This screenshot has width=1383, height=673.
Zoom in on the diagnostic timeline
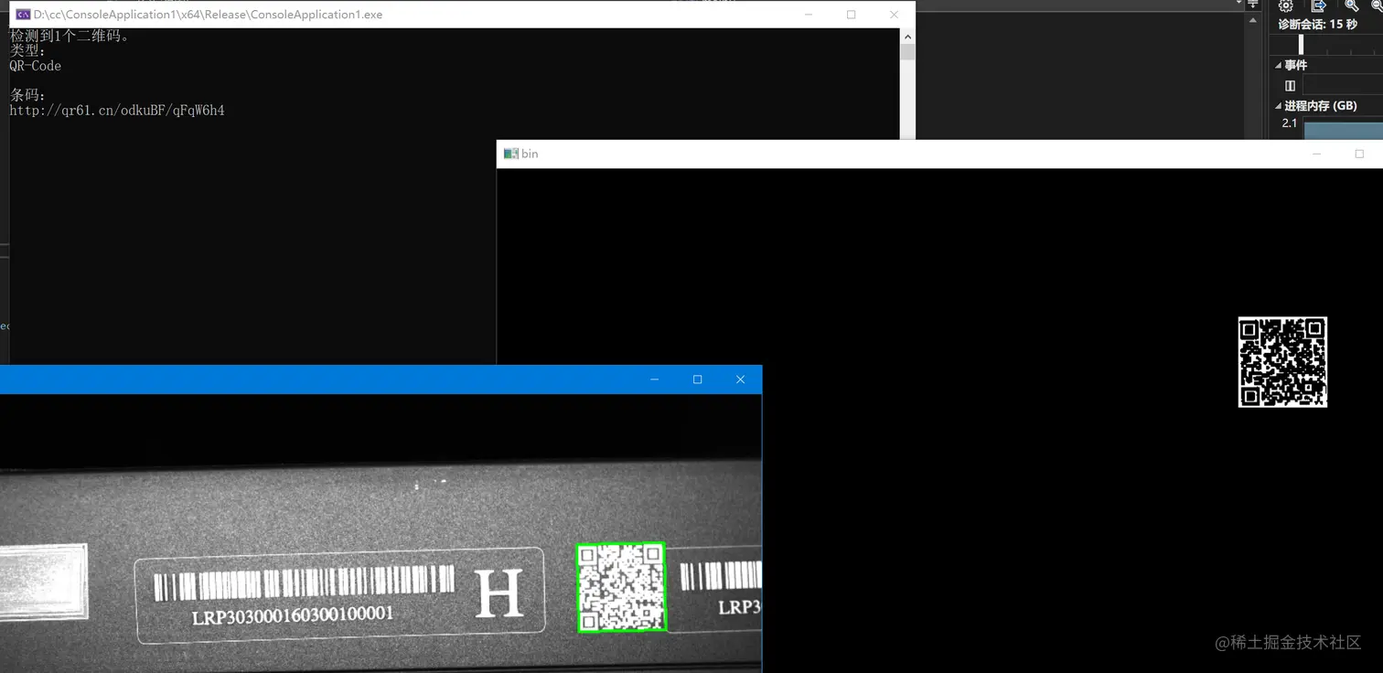click(x=1351, y=5)
